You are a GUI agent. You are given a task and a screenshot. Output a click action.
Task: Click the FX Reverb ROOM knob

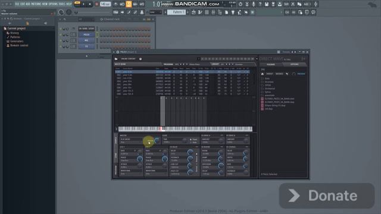click(220, 152)
